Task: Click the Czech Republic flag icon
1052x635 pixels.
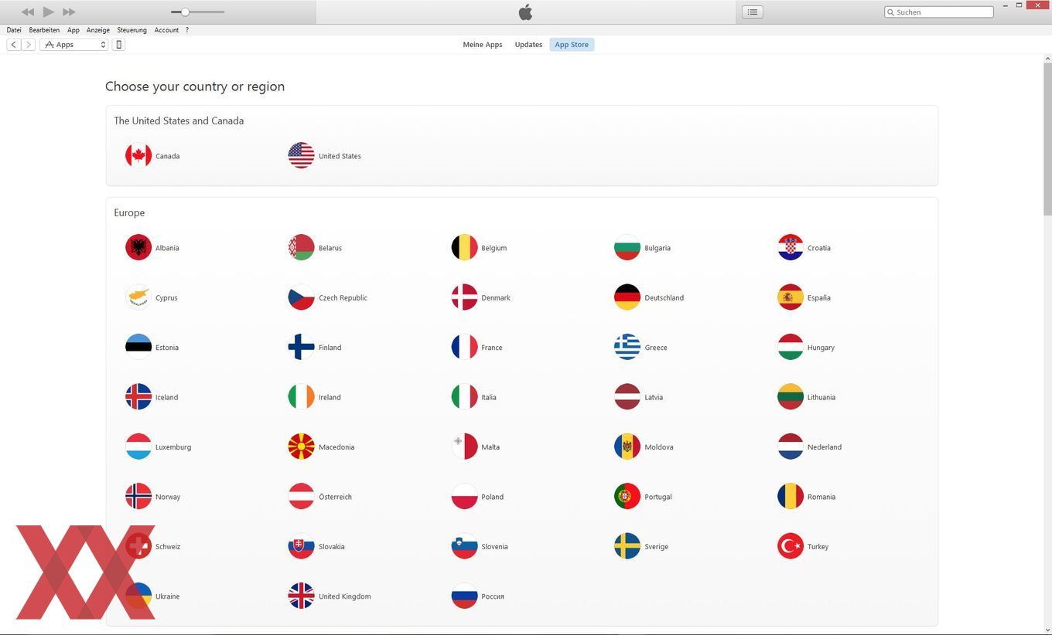Action: pyautogui.click(x=302, y=297)
